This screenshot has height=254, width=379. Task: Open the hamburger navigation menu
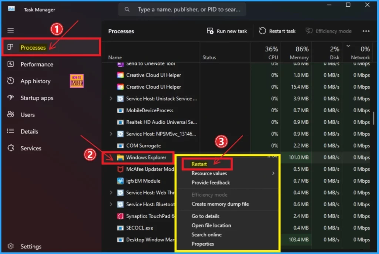coord(10,30)
